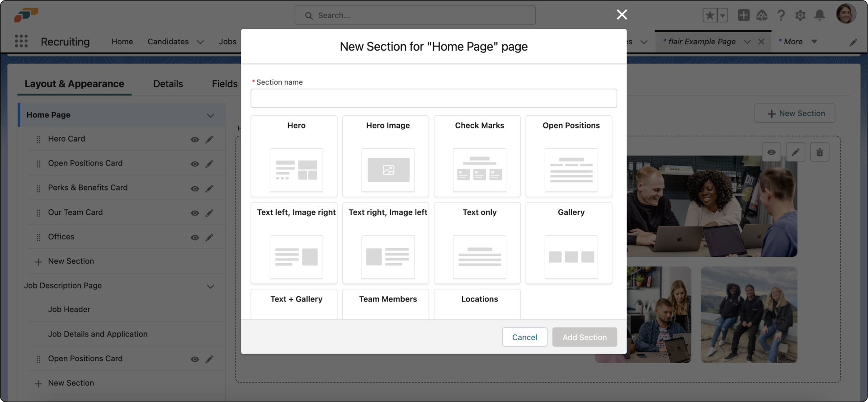Click the global Search box
Image resolution: width=868 pixels, height=402 pixels.
(415, 15)
